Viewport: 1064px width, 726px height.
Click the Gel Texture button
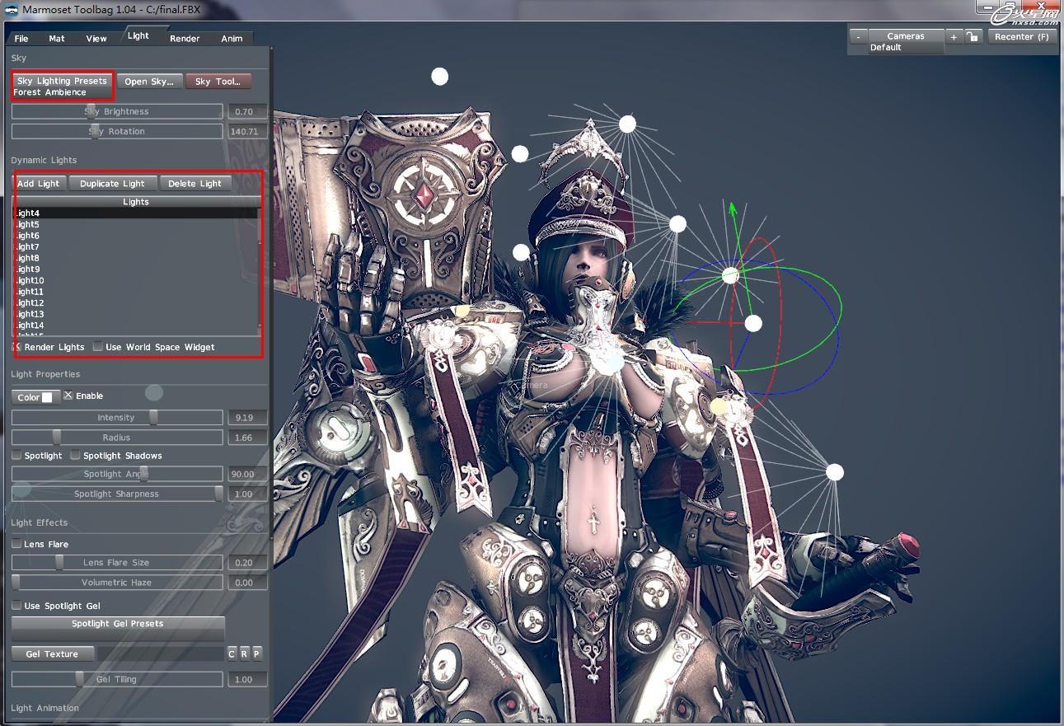(52, 654)
